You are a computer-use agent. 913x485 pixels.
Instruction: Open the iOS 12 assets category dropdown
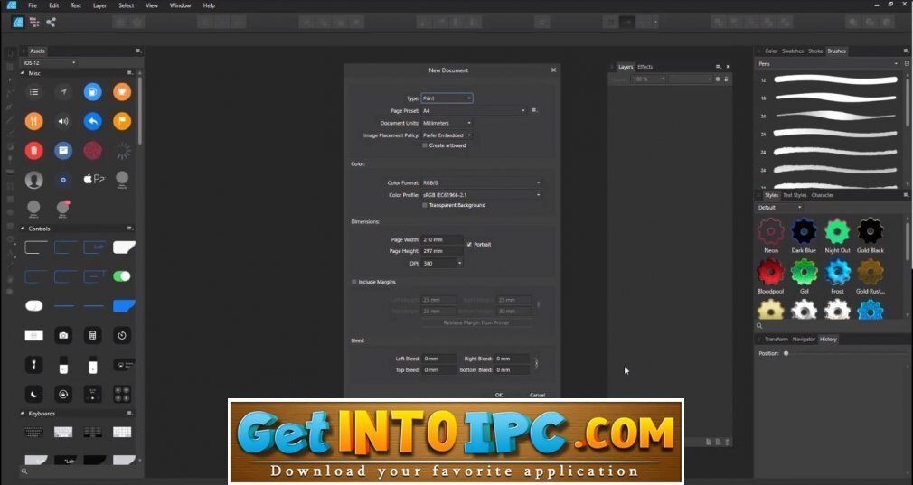click(x=50, y=63)
